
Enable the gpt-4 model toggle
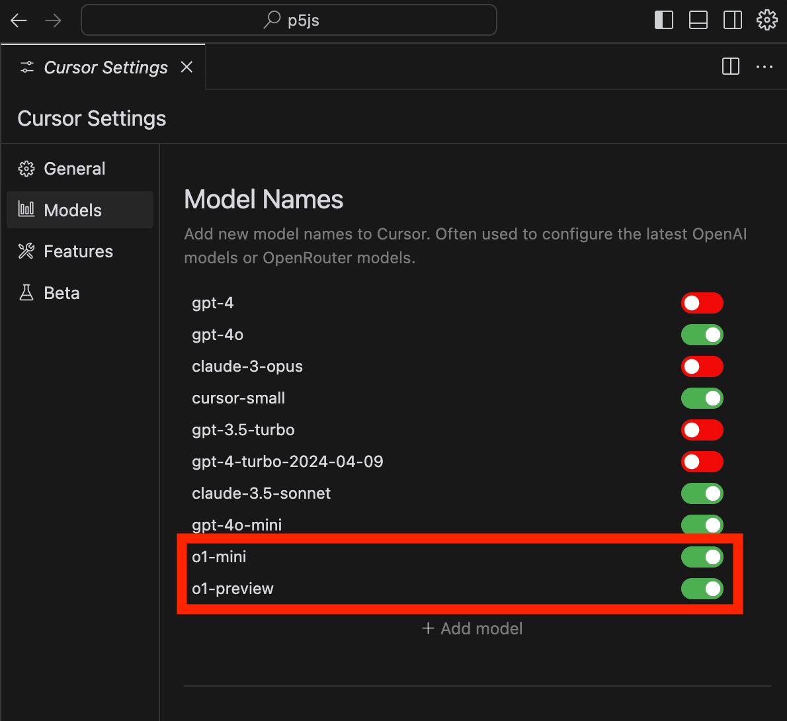click(702, 303)
